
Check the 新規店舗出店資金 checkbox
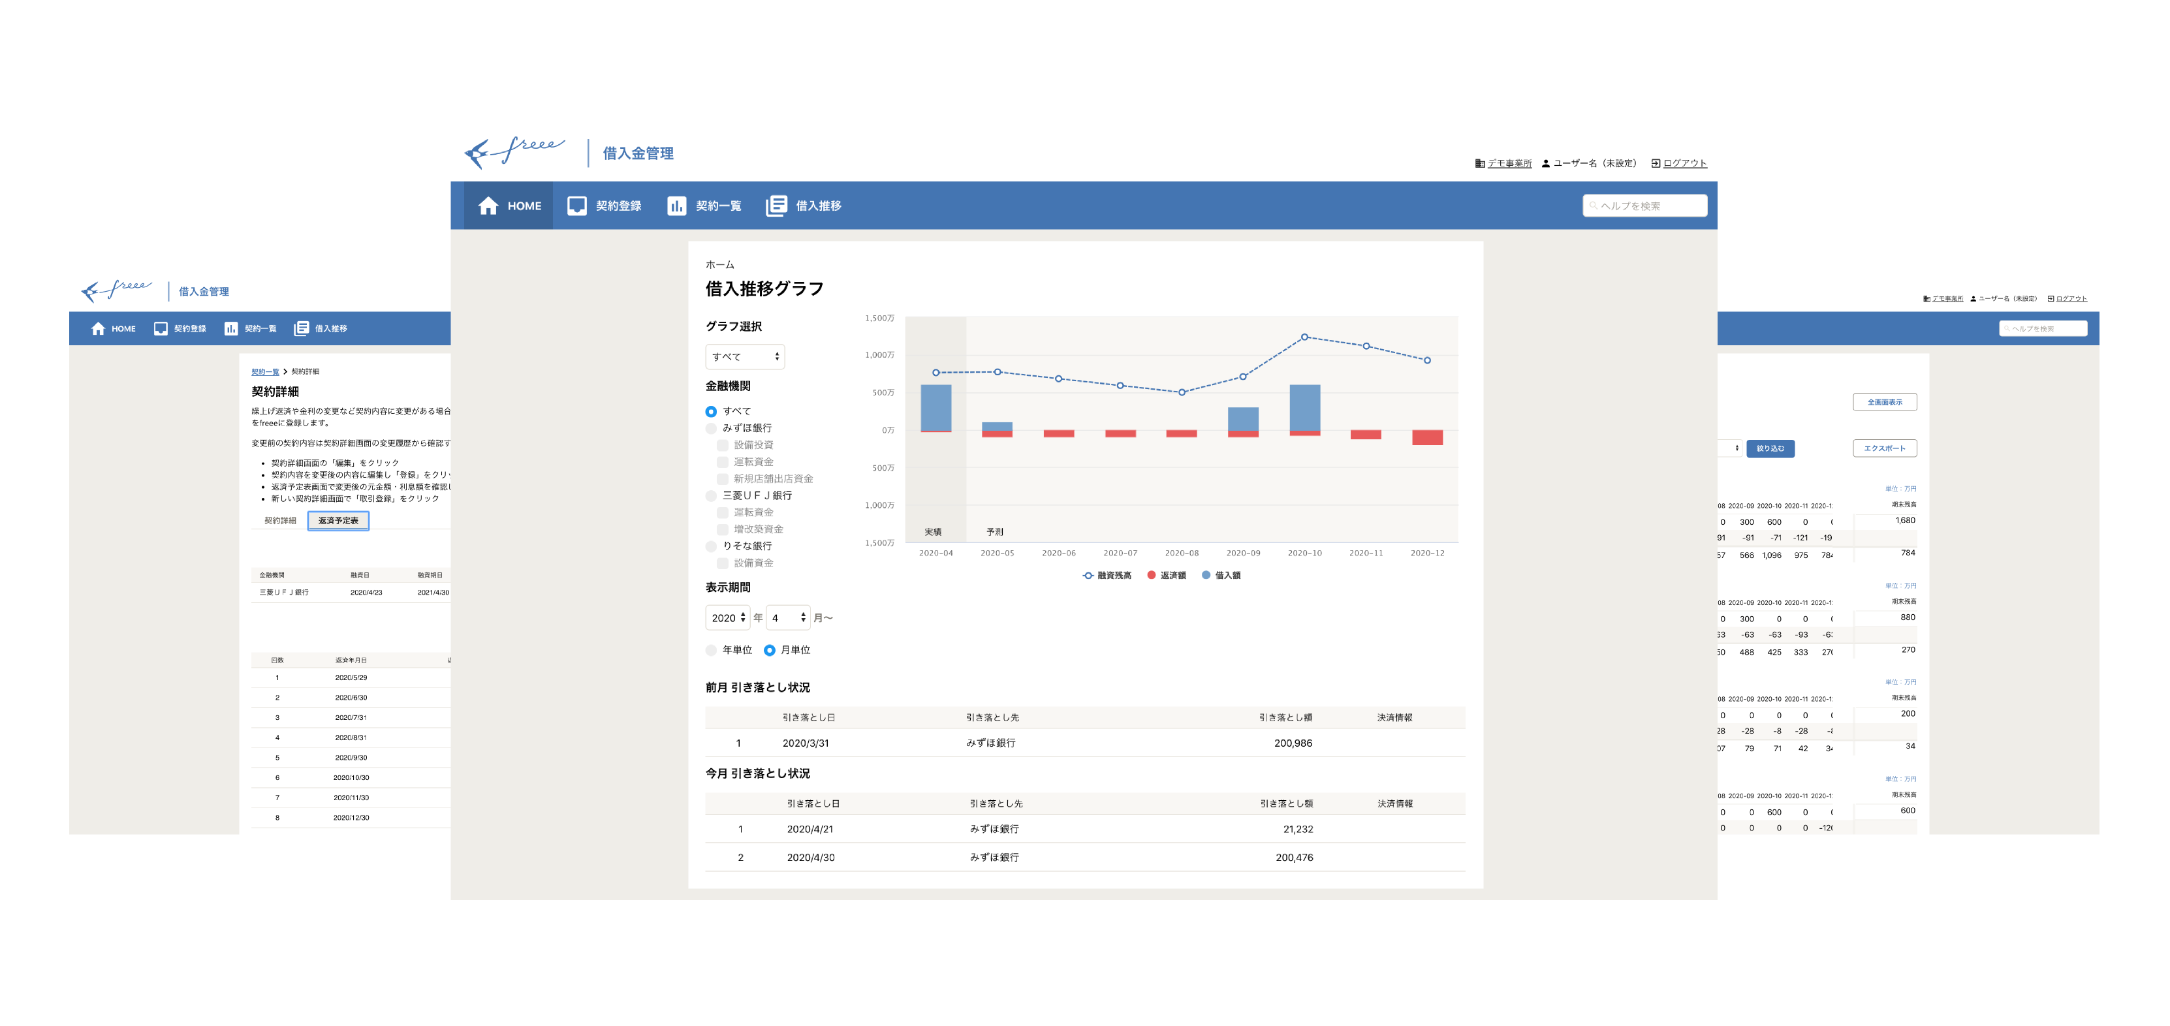(x=723, y=479)
